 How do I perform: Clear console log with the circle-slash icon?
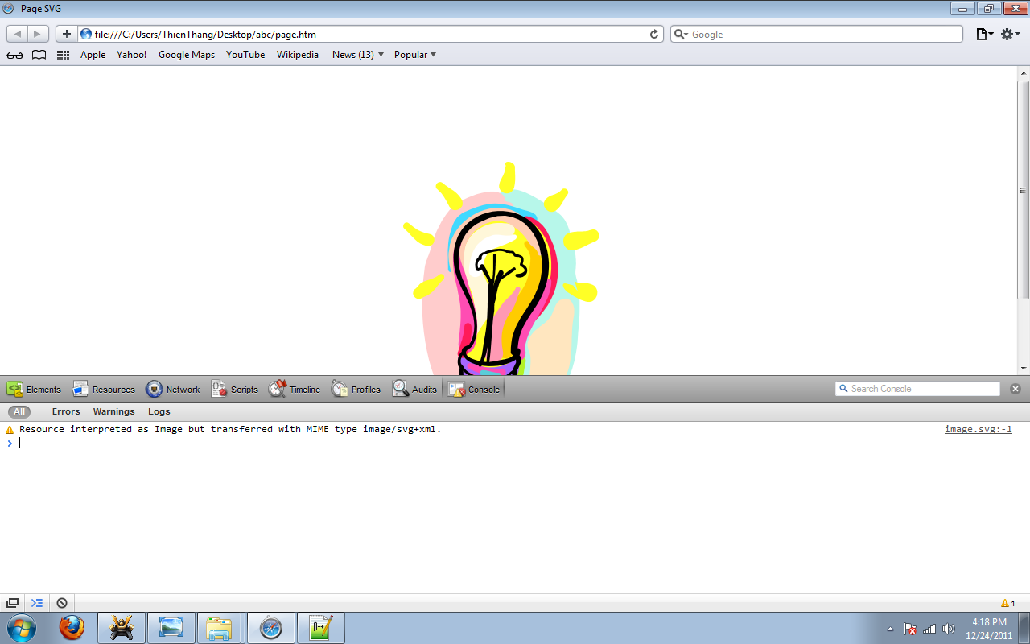62,603
